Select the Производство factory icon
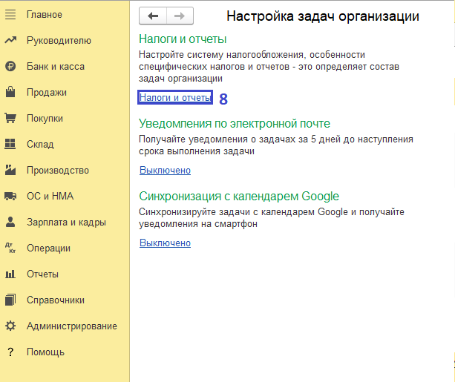Screen dimensions: 455x382 10,171
